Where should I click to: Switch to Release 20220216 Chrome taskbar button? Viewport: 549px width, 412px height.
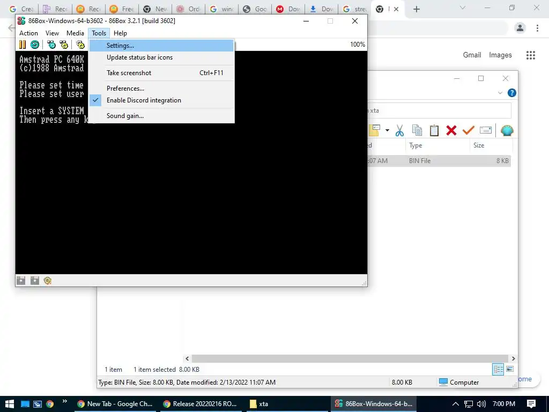pos(201,404)
